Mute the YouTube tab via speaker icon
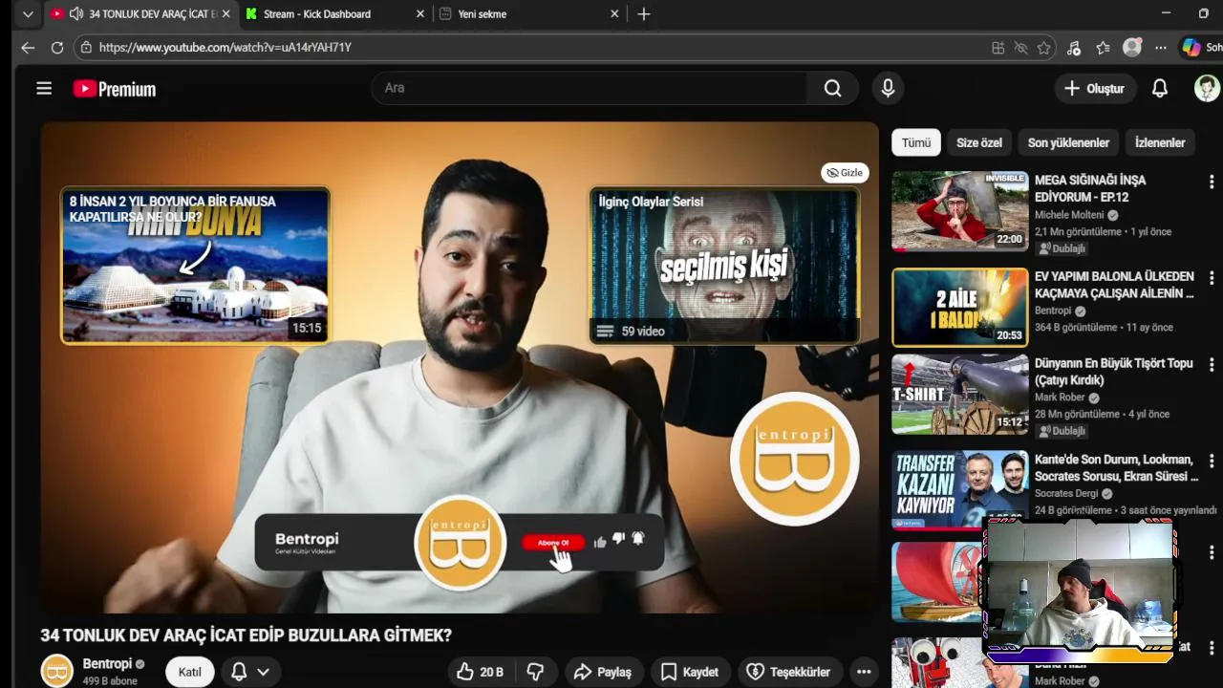 click(x=76, y=14)
